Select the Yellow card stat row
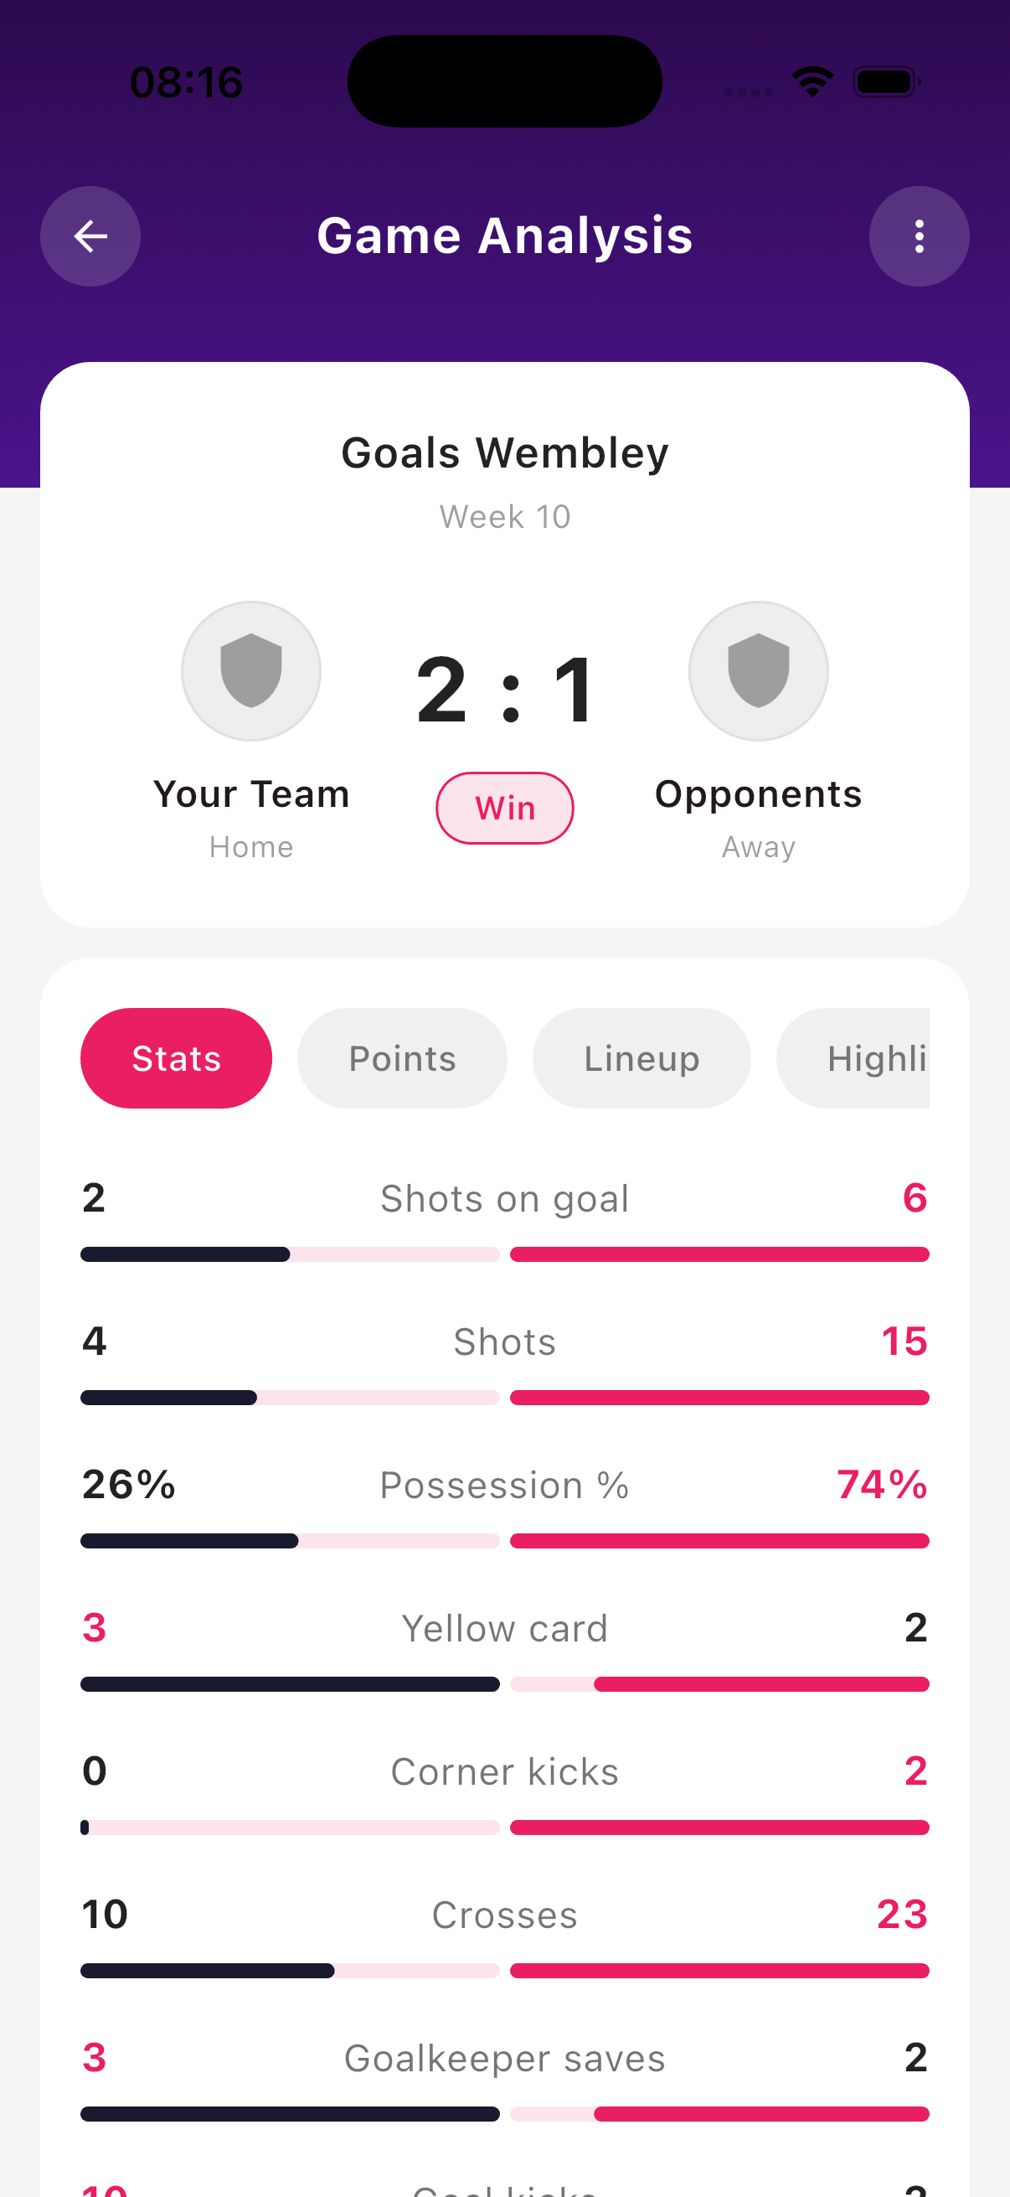 click(x=504, y=1627)
